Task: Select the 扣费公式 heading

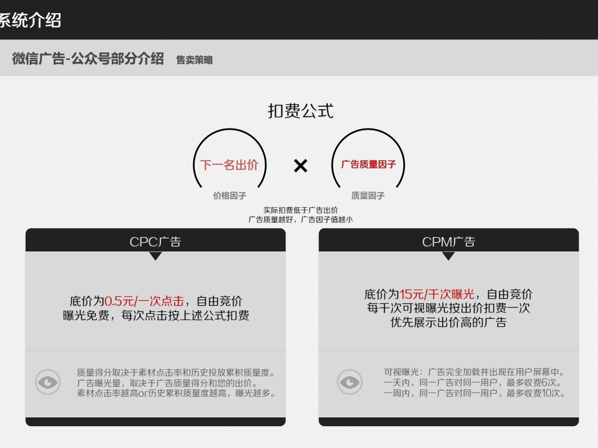Action: tap(300, 111)
